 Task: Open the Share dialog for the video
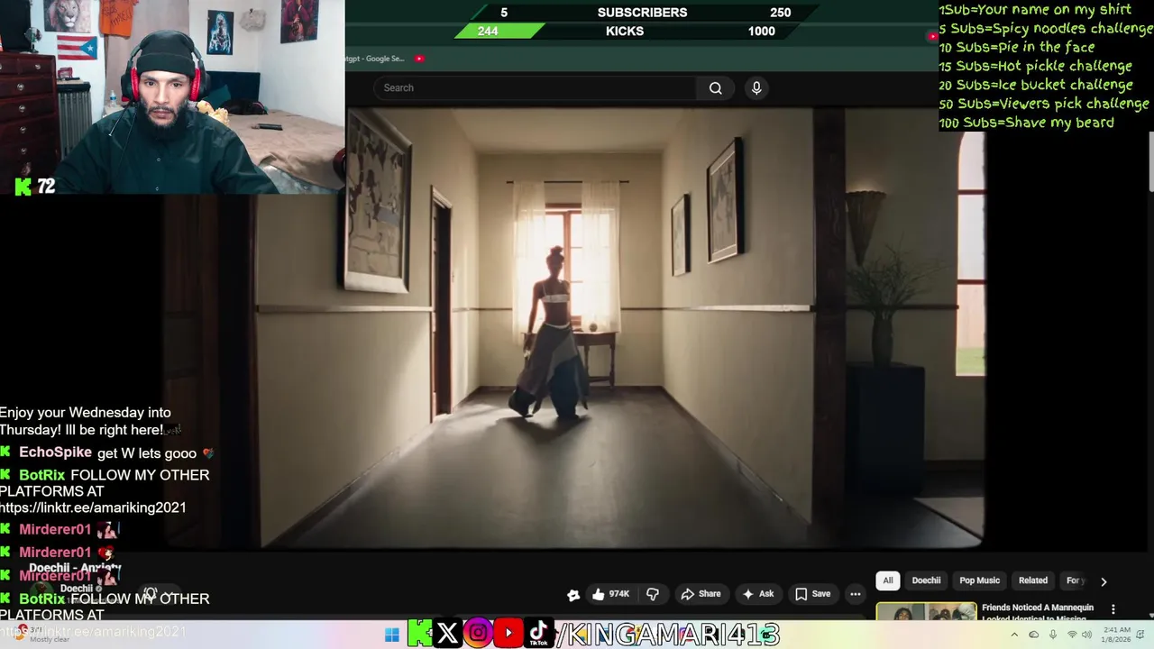(701, 594)
